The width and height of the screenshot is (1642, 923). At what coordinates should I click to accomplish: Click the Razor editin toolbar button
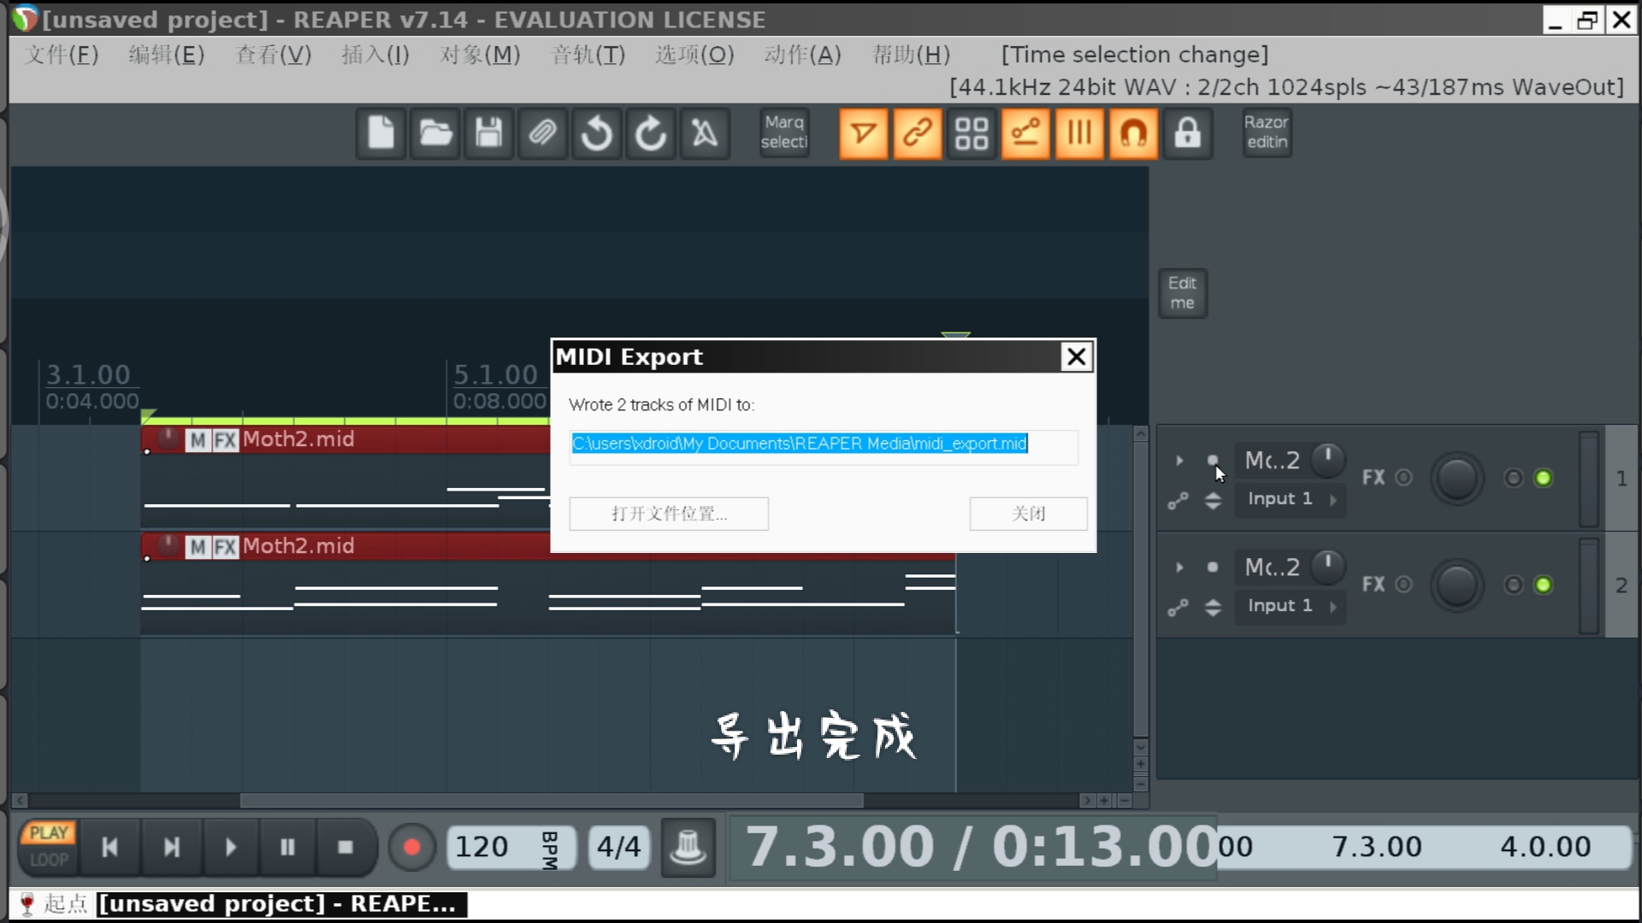(x=1267, y=132)
